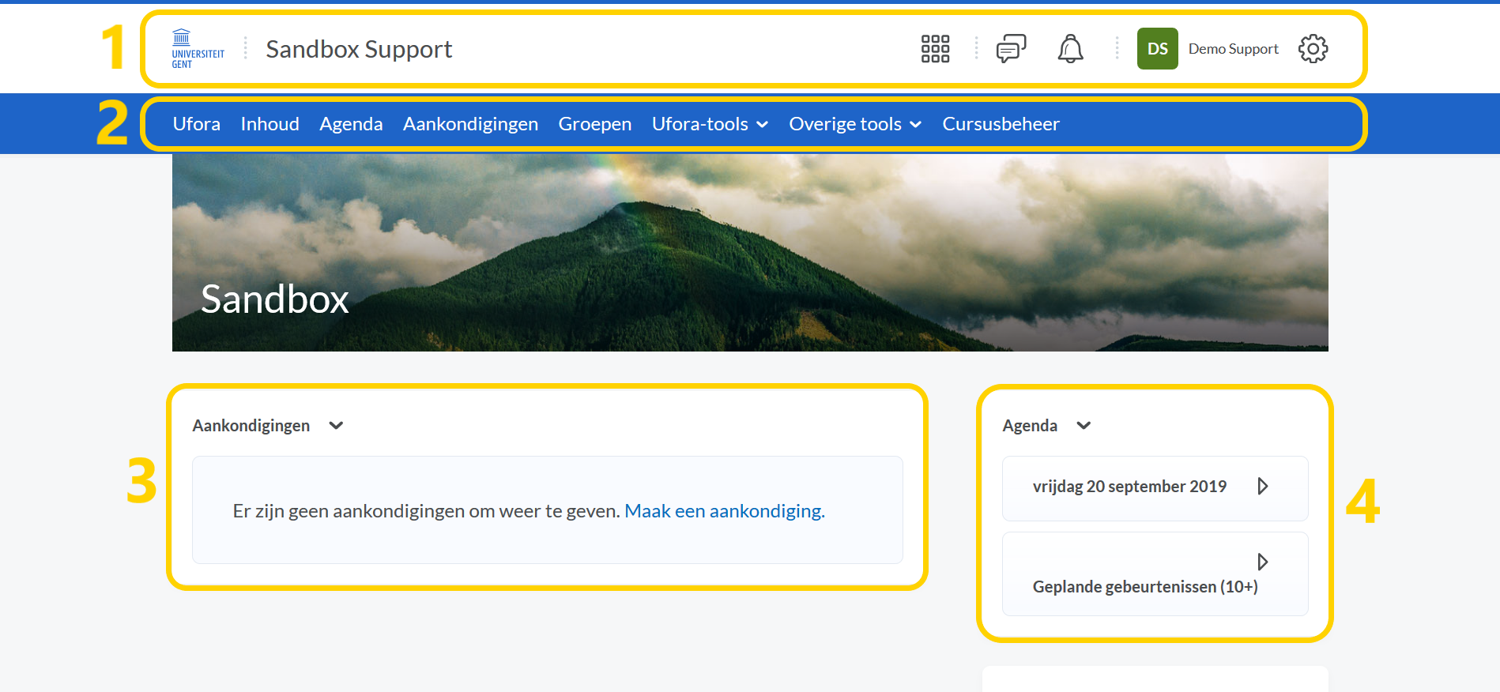The height and width of the screenshot is (692, 1500).
Task: Click the Maak een aankondiging link
Action: tap(724, 511)
